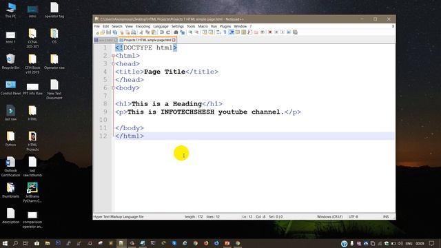Click Windows (CR LF) in status bar
The width and height of the screenshot is (441, 248).
[329, 217]
